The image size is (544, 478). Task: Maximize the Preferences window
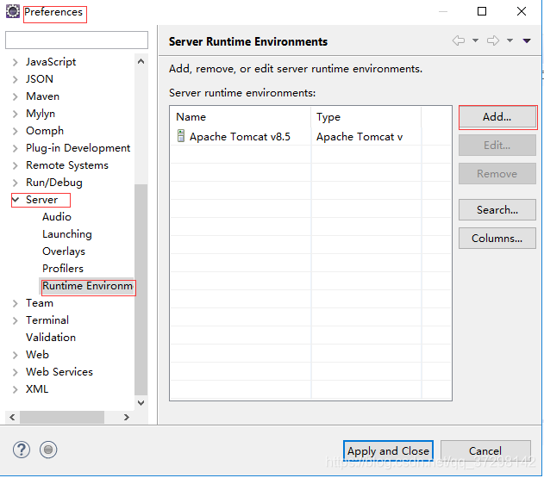(482, 11)
